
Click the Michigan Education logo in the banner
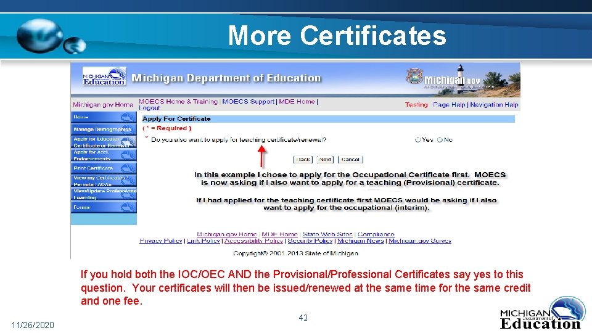click(x=104, y=77)
